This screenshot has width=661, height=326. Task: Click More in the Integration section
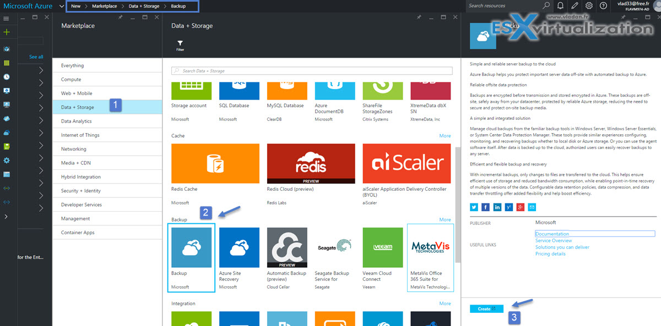(445, 303)
